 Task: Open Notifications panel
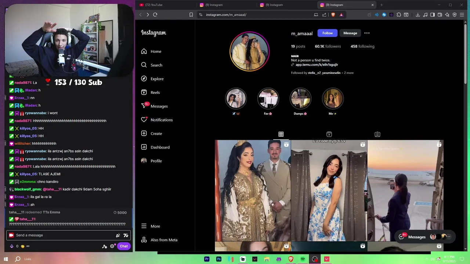pyautogui.click(x=157, y=120)
